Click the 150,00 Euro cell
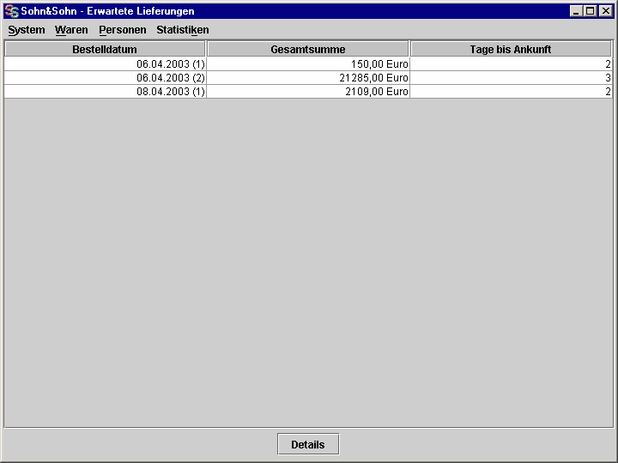618x463 pixels. pyautogui.click(x=308, y=64)
